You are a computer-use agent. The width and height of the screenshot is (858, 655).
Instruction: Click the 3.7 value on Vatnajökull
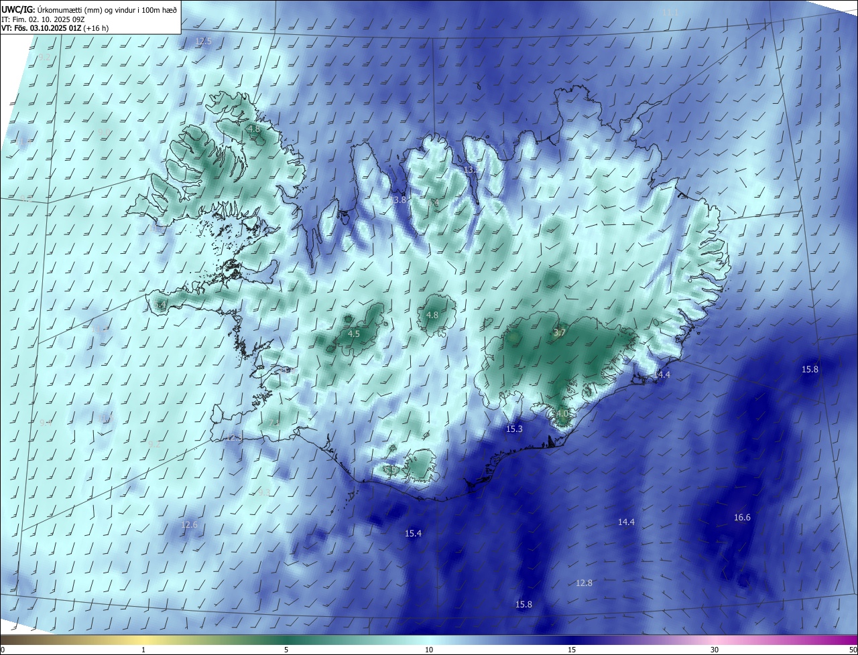(x=560, y=332)
